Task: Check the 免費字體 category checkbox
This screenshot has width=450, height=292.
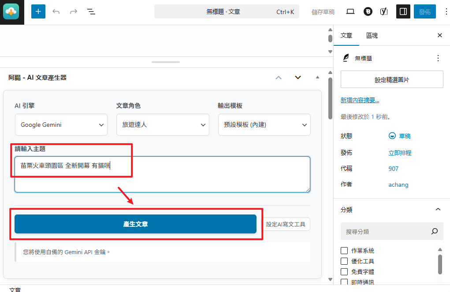Action: point(344,272)
